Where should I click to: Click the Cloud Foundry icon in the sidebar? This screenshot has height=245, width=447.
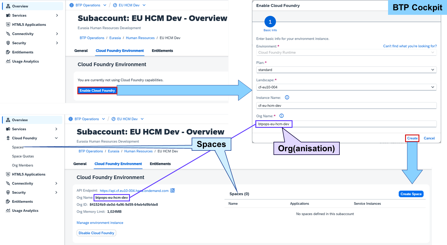8,138
